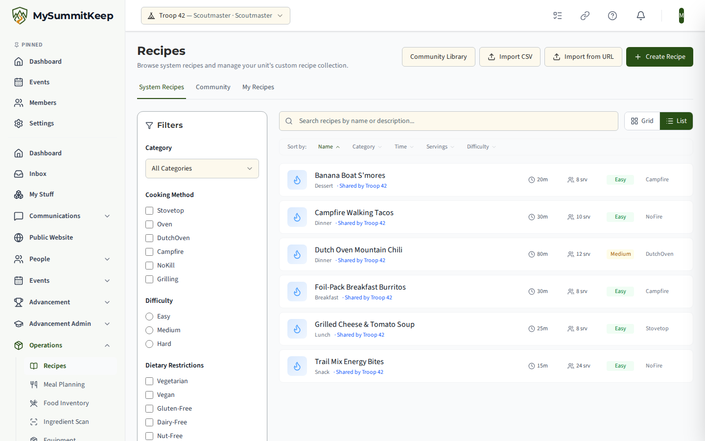Image resolution: width=705 pixels, height=441 pixels.
Task: Open Public Website in the sidebar
Action: (x=62, y=238)
